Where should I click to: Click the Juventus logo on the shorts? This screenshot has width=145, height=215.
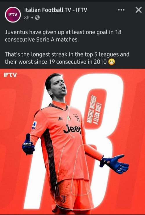click(63, 199)
